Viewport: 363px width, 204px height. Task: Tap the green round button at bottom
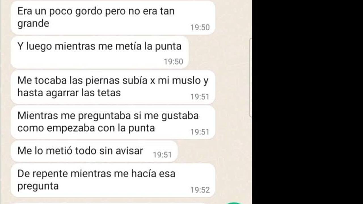click(234, 203)
